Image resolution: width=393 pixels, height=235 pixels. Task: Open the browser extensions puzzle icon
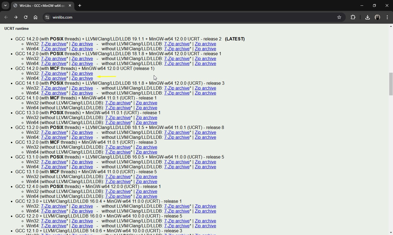353,17
